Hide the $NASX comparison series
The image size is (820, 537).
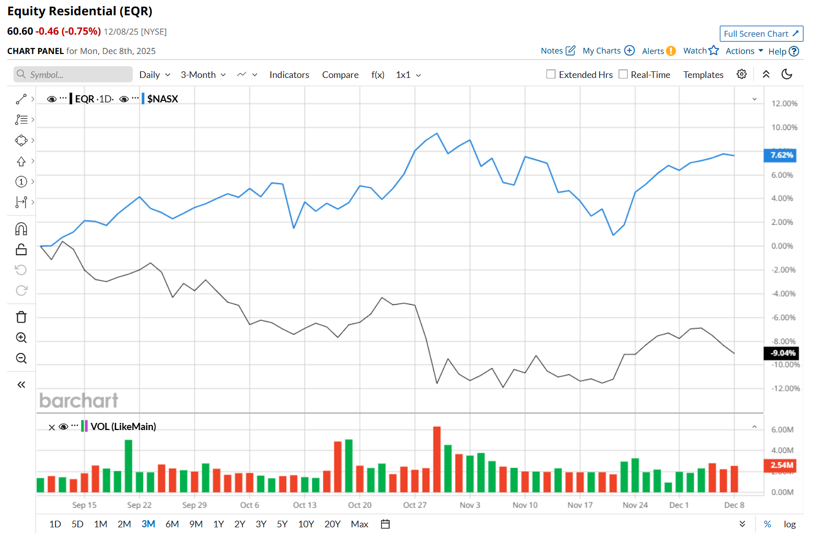click(x=124, y=99)
